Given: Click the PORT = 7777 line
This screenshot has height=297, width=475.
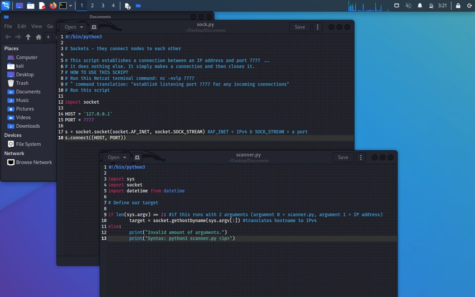Looking at the screenshot, I should tap(79, 120).
